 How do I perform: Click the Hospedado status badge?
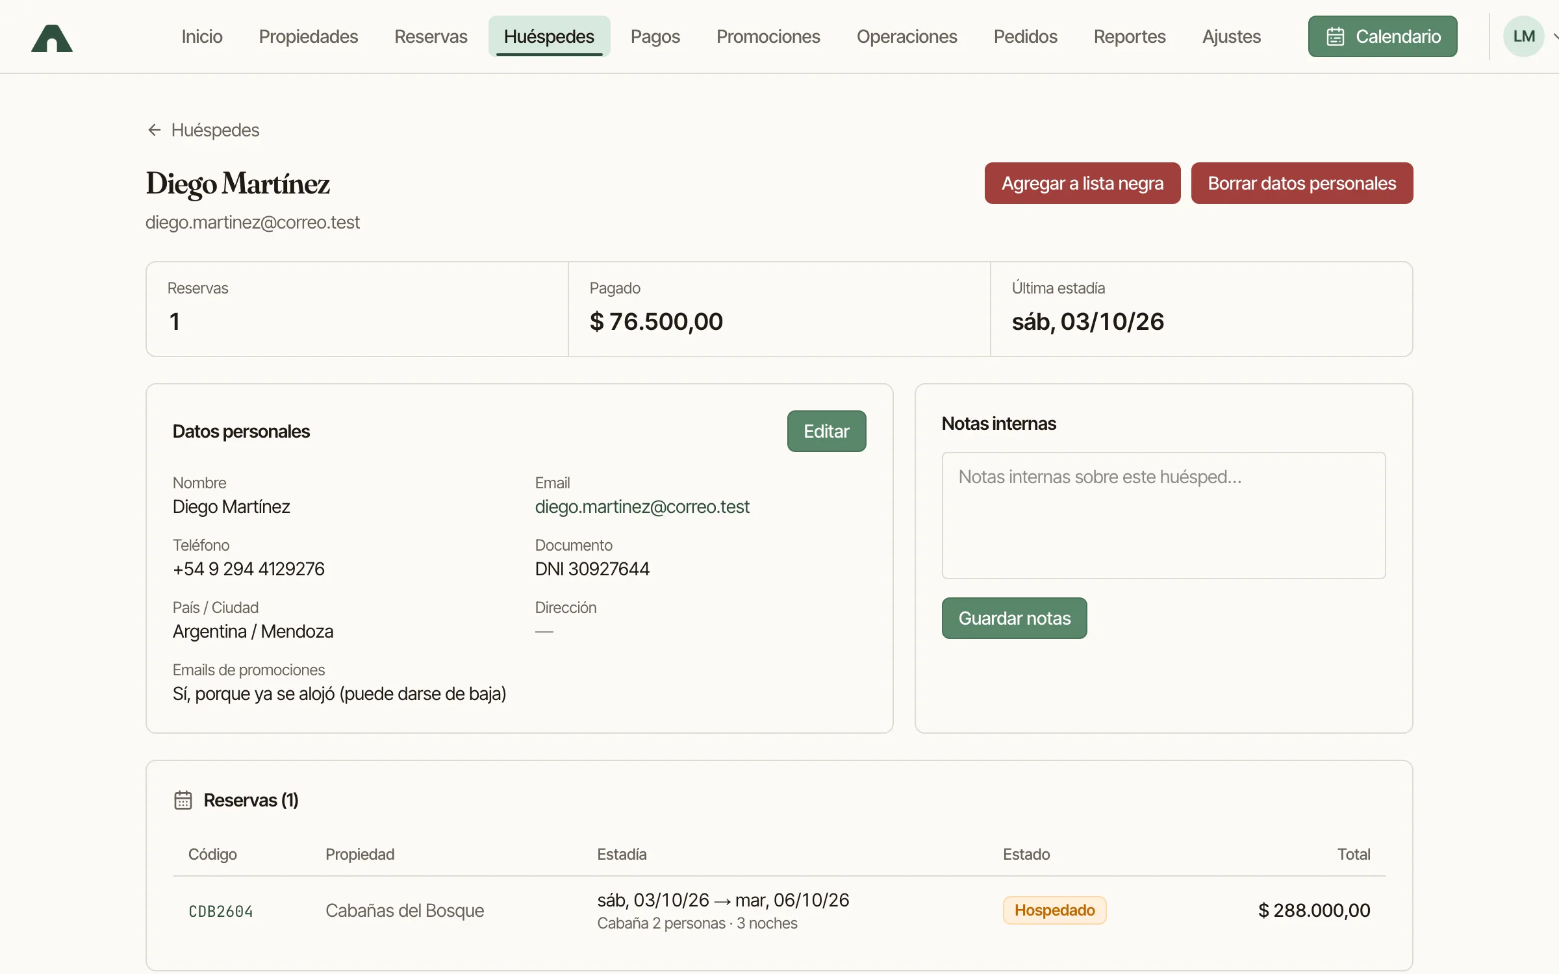(1054, 910)
